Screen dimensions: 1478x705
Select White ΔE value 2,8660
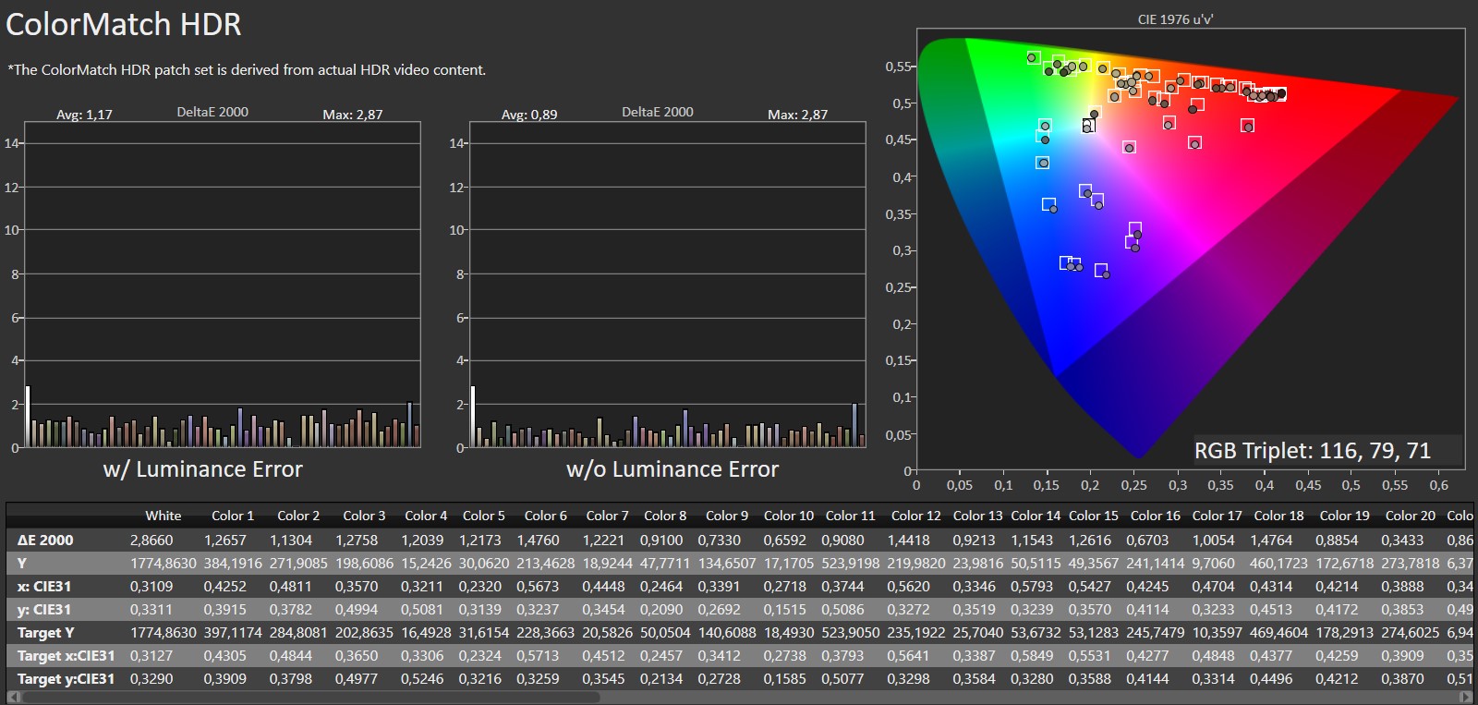pos(151,540)
